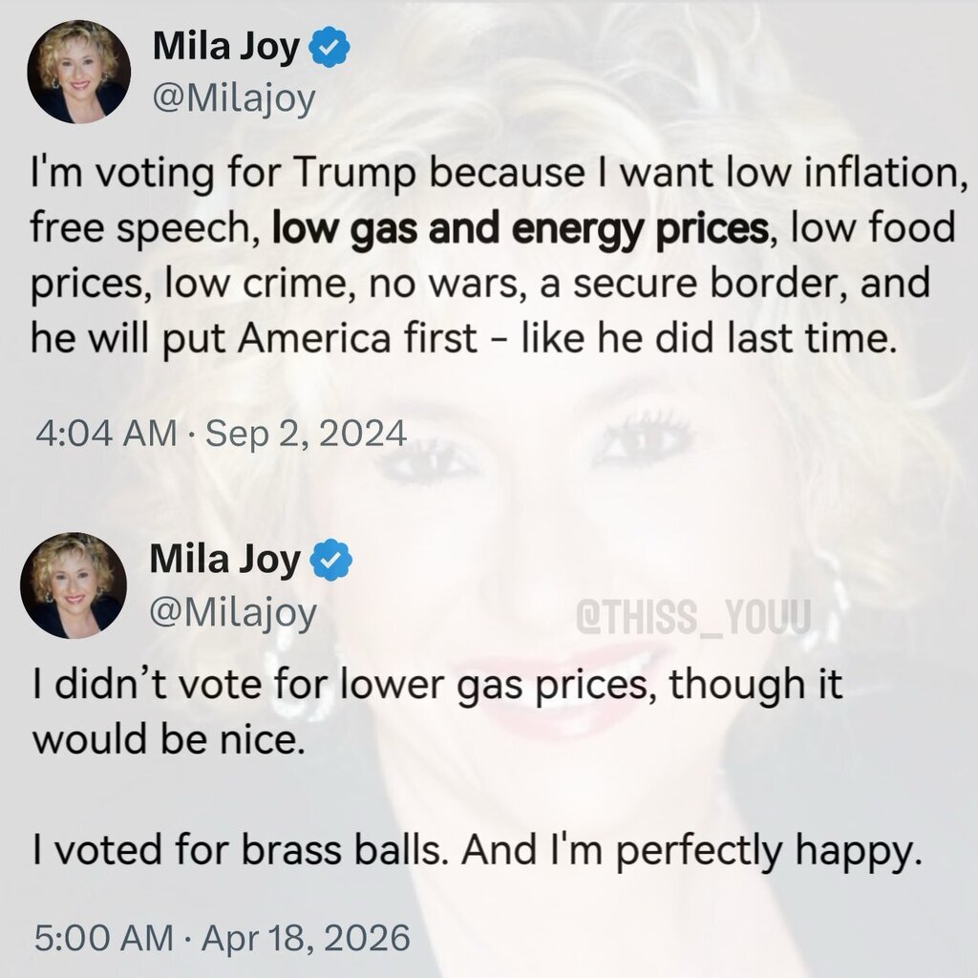Click the "5:00 AM" time on the bottom tweet
The image size is (978, 978).
click(x=105, y=937)
